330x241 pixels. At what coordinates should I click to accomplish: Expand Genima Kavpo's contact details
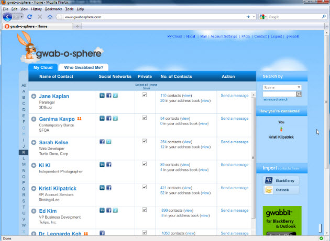point(34,119)
